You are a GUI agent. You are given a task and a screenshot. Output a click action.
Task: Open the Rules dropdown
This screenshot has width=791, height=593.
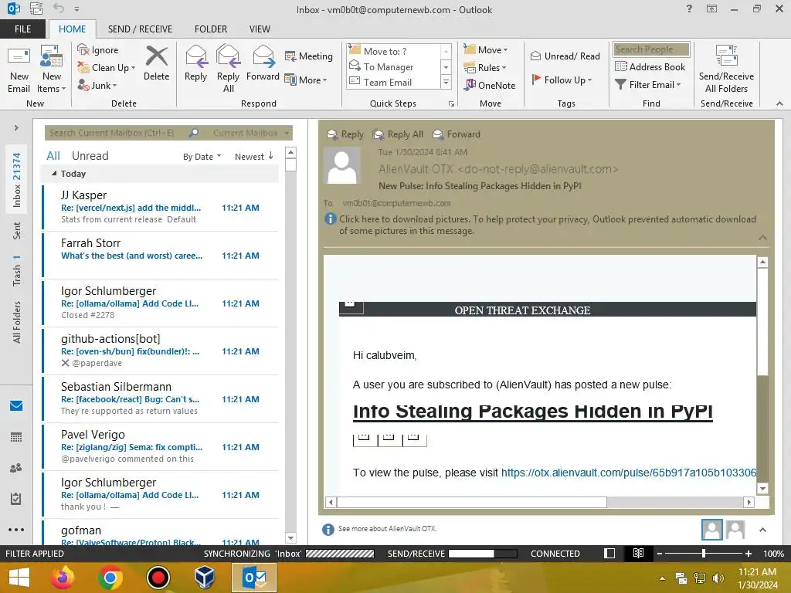pyautogui.click(x=484, y=68)
